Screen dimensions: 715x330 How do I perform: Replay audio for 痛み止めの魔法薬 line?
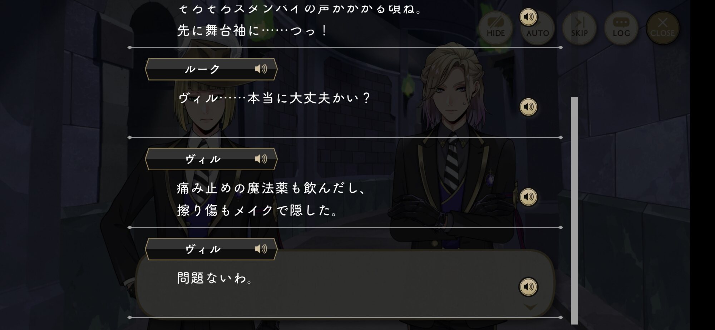[528, 197]
